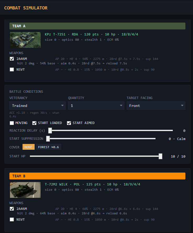The width and height of the screenshot is (193, 233).
Task: Open the Target Facing dropdown showing Front
Action: point(156,106)
